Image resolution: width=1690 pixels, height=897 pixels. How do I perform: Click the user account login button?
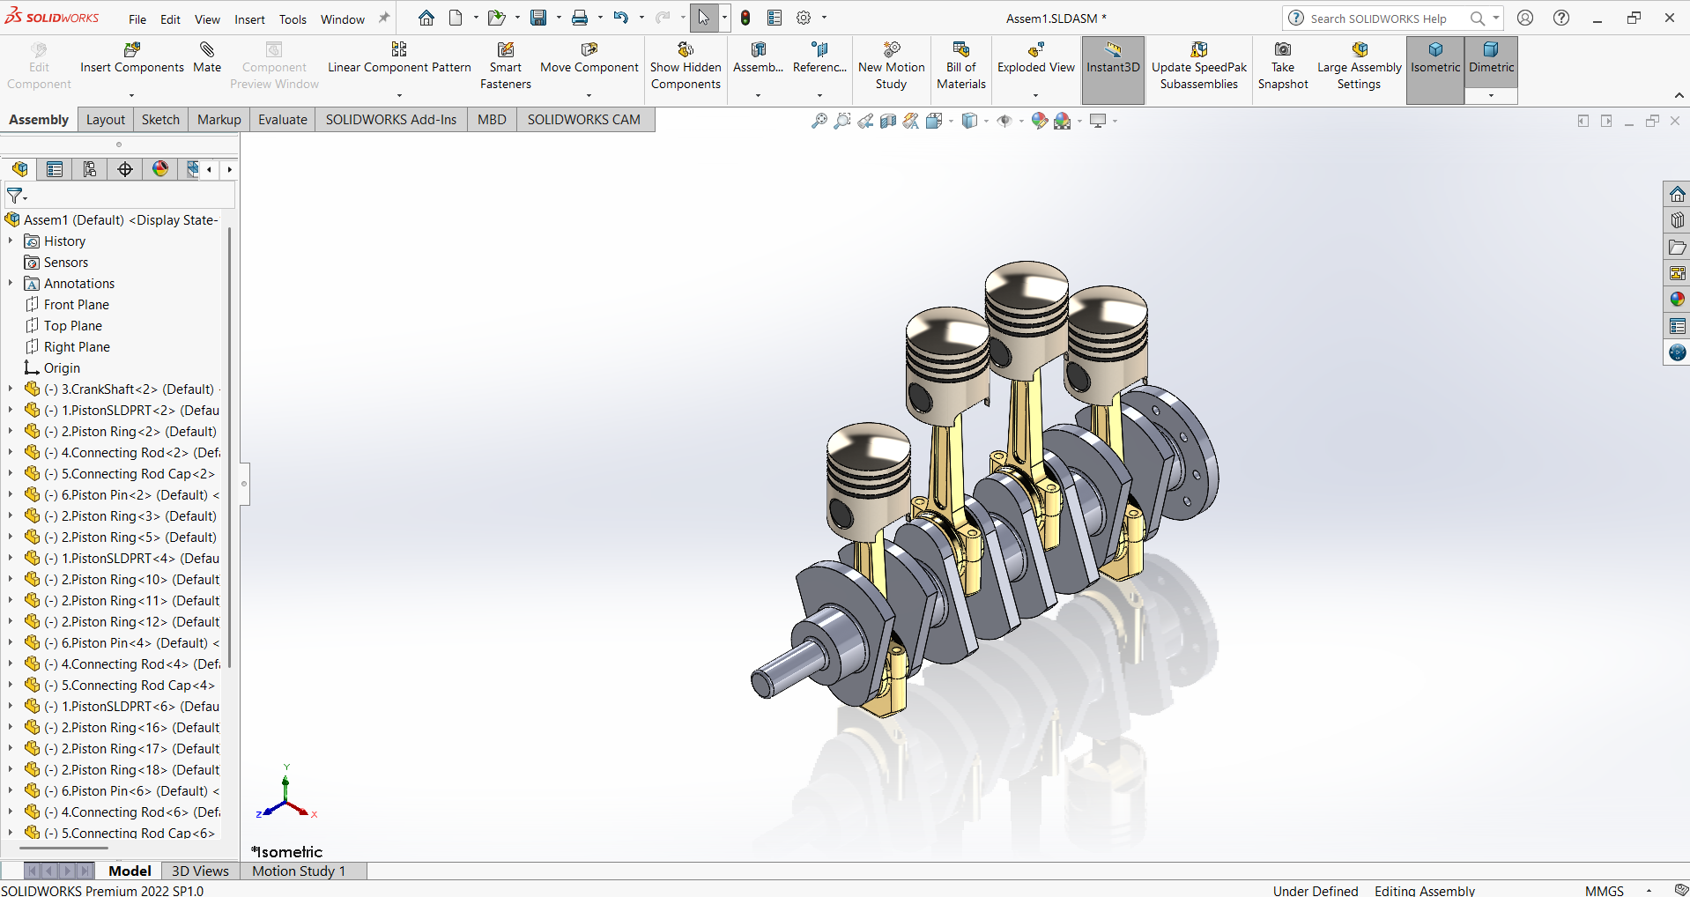[x=1525, y=18]
